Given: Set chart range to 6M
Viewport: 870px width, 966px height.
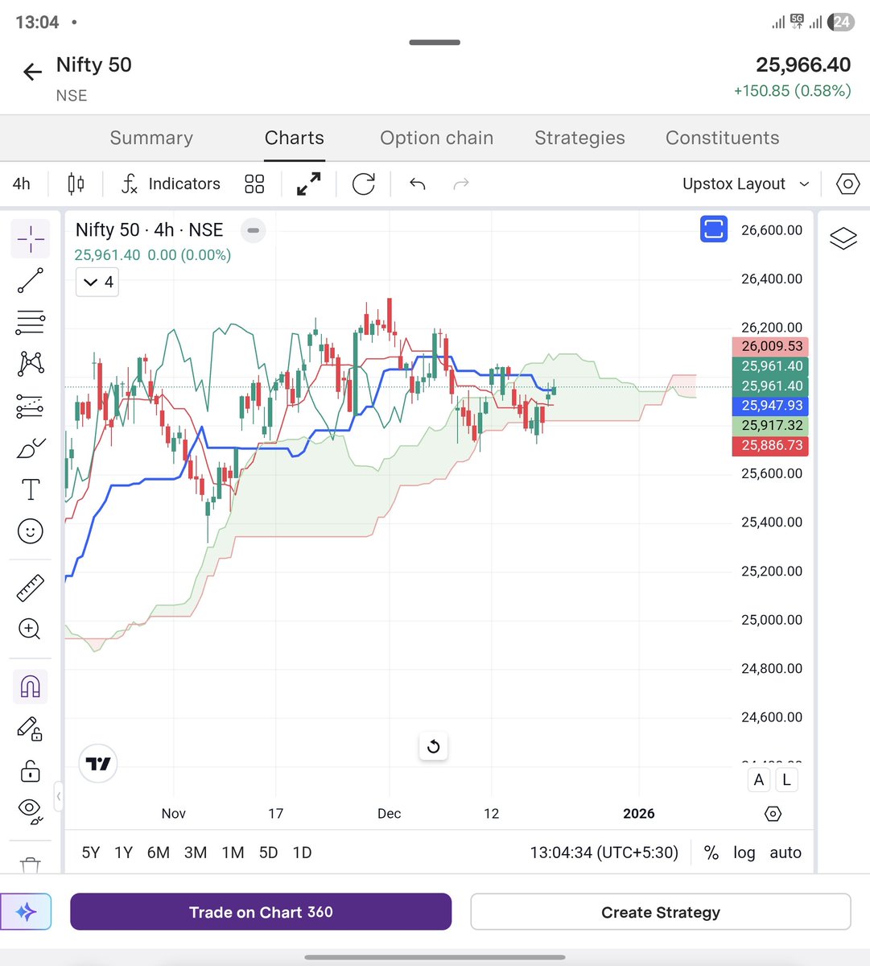Looking at the screenshot, I should pos(159,852).
